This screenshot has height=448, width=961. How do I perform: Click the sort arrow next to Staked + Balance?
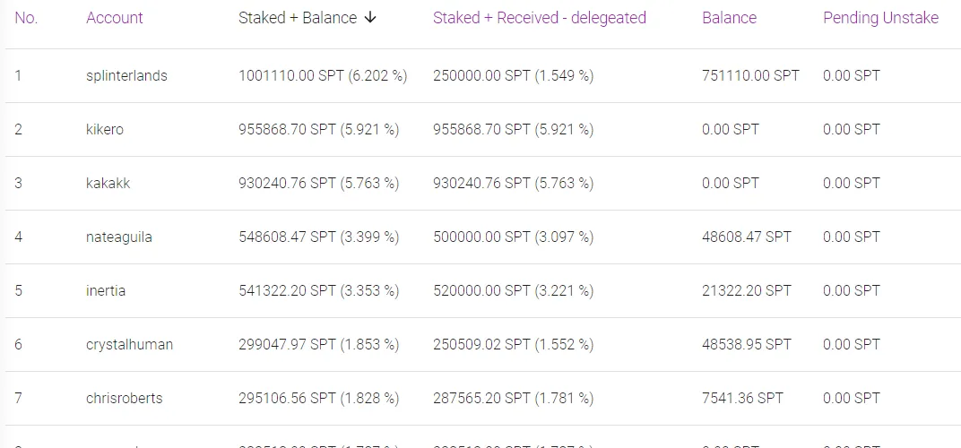pos(370,18)
